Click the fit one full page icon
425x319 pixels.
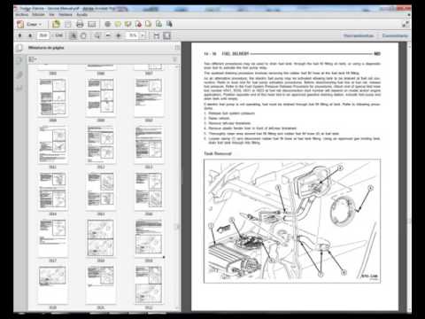pos(166,35)
